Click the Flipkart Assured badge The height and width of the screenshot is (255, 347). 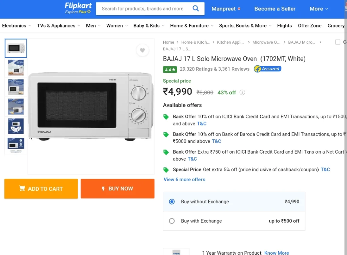[268, 69]
